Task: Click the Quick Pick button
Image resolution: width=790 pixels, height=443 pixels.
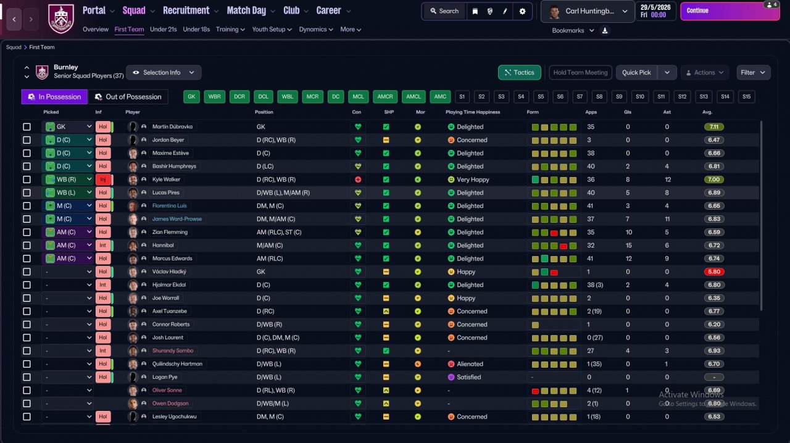Action: [x=636, y=72]
